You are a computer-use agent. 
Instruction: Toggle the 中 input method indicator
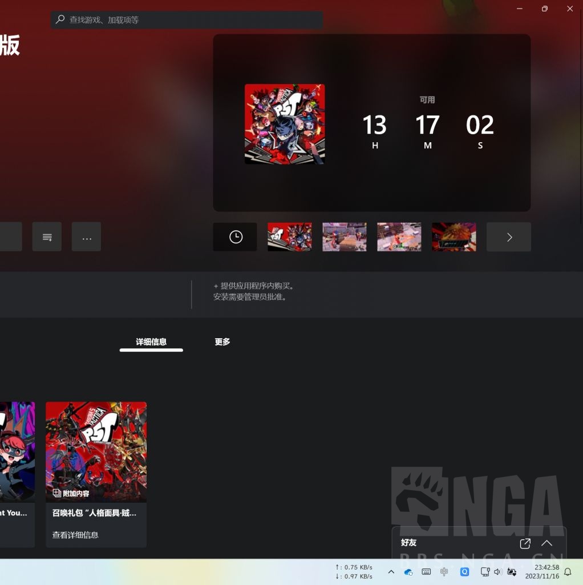444,571
